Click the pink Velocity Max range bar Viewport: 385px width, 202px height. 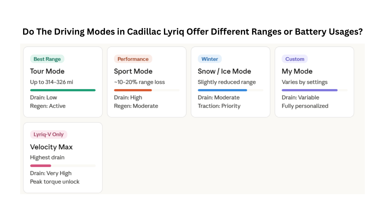coord(40,166)
